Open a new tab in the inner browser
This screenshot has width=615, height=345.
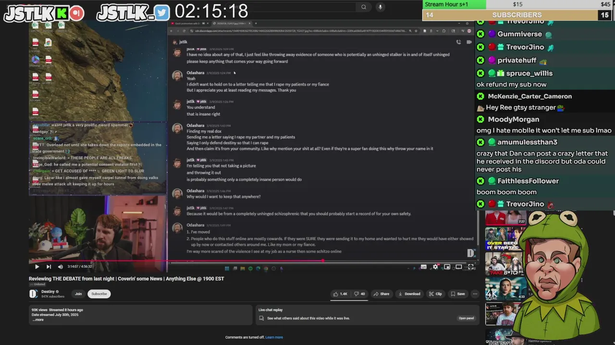point(256,23)
